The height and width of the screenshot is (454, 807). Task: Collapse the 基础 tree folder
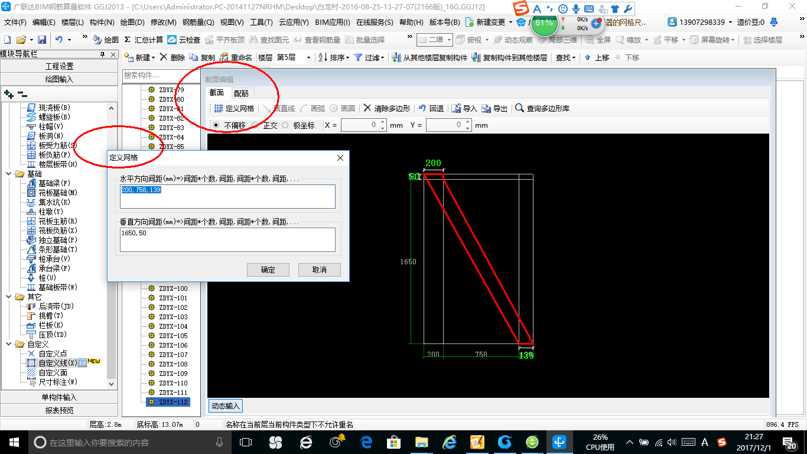coord(9,174)
